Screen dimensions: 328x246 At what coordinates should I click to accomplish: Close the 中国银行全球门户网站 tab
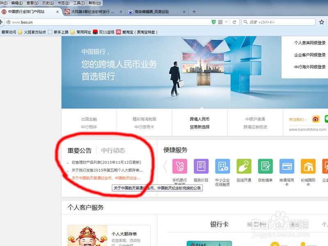click(x=57, y=12)
